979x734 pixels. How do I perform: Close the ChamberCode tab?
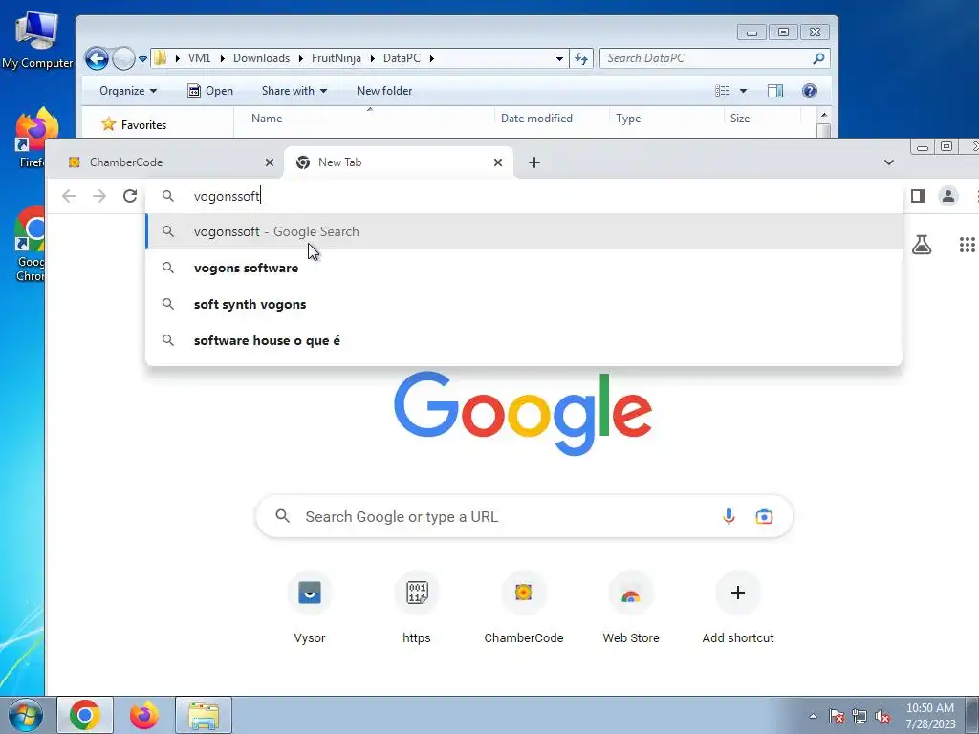click(269, 162)
